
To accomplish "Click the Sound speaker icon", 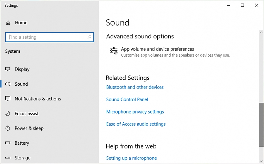I will 8,84.
